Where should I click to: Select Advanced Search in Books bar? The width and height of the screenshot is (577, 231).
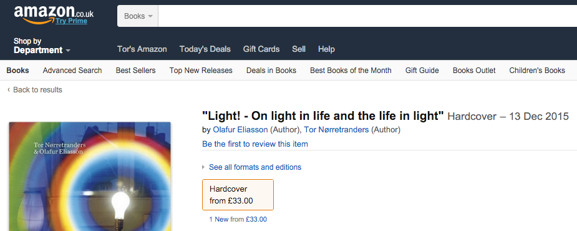pyautogui.click(x=72, y=71)
